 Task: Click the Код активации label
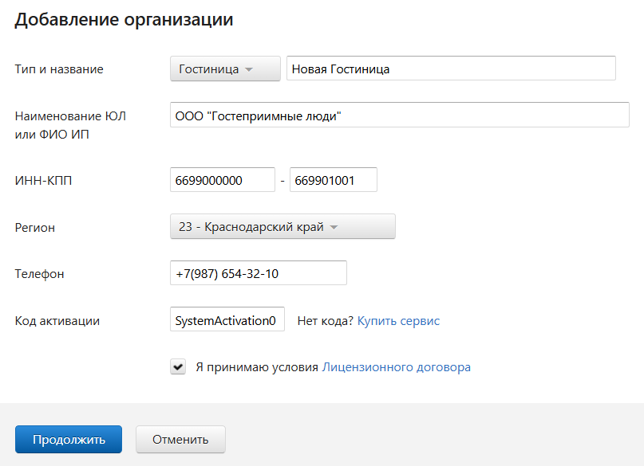(x=57, y=320)
